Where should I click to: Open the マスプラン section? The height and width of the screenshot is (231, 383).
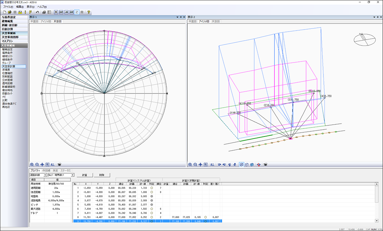(14, 41)
